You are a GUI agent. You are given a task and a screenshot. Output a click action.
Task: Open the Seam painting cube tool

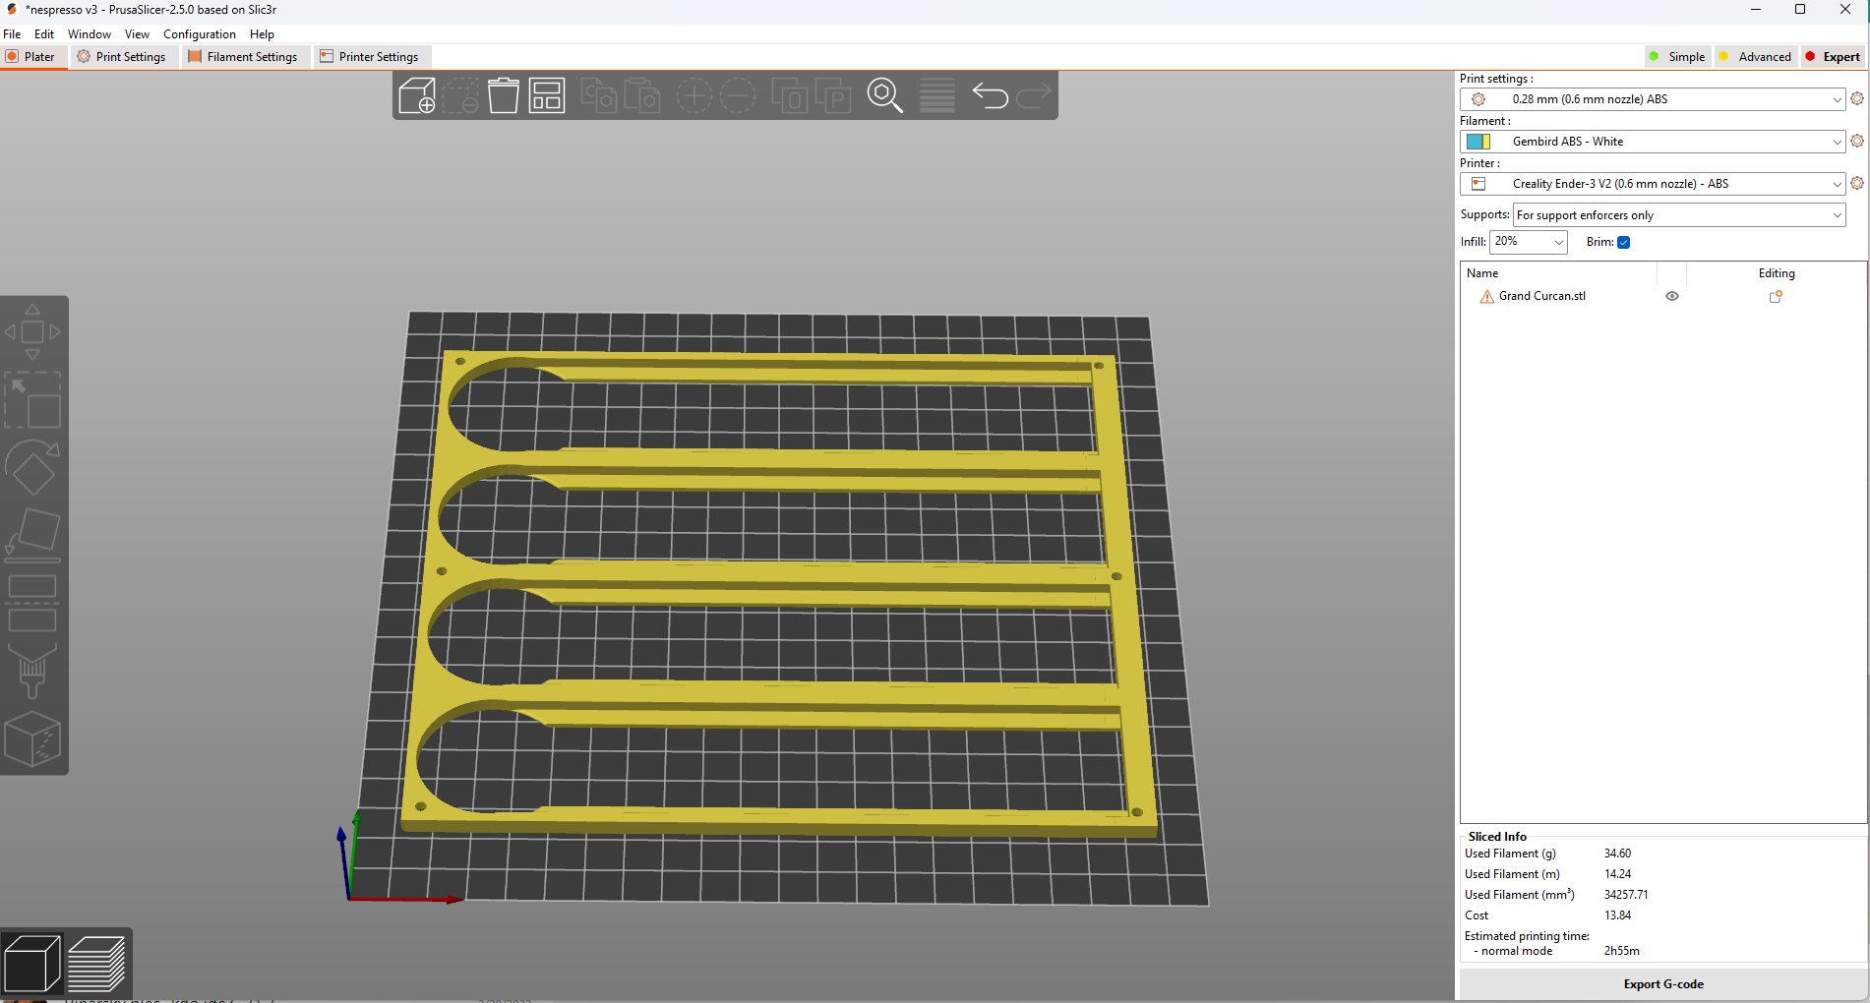32,738
